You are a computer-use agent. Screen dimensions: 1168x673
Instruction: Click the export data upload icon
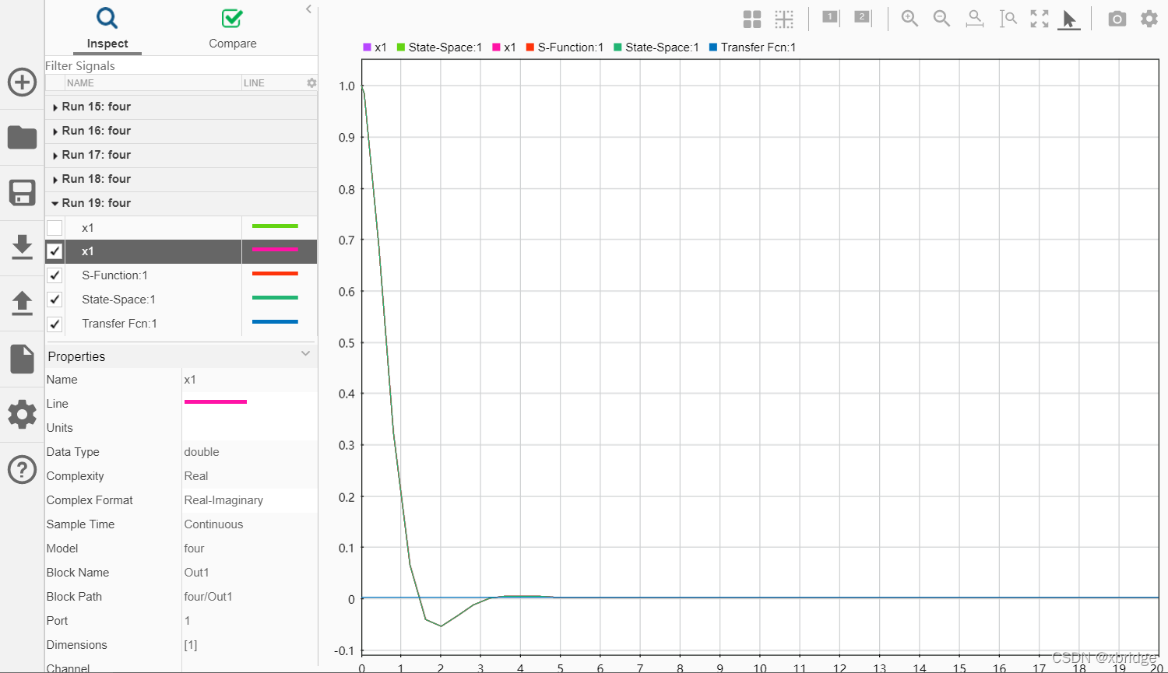(22, 303)
